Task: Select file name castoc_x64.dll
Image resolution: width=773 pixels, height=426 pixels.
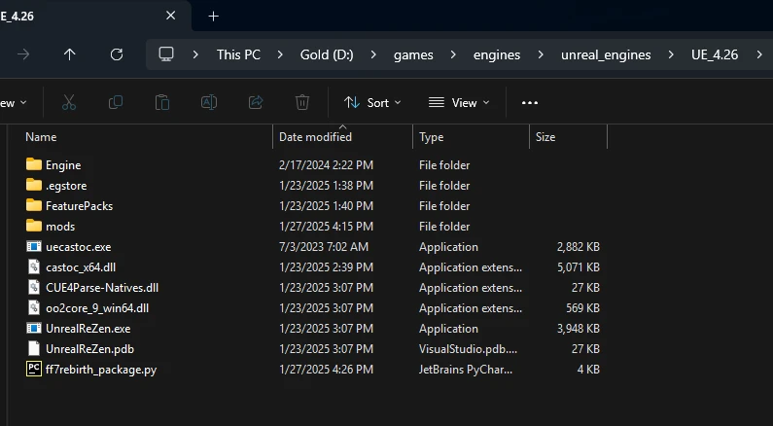Action: tap(81, 267)
